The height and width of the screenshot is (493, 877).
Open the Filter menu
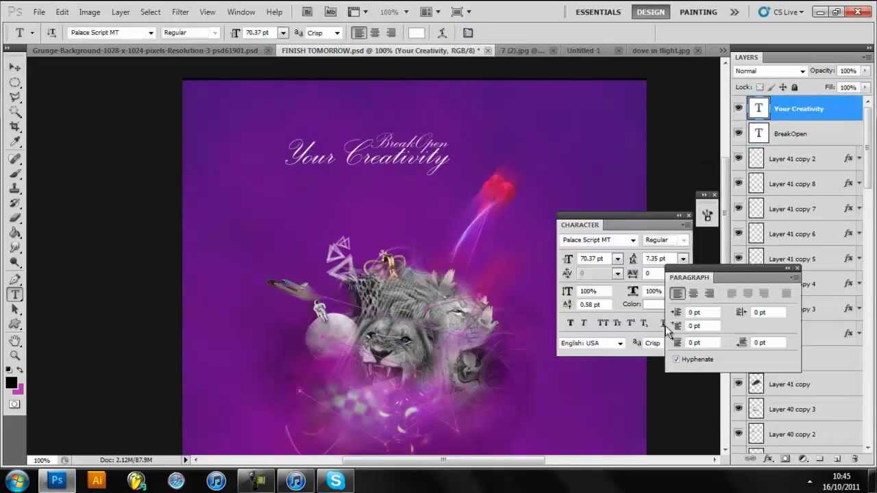point(180,12)
